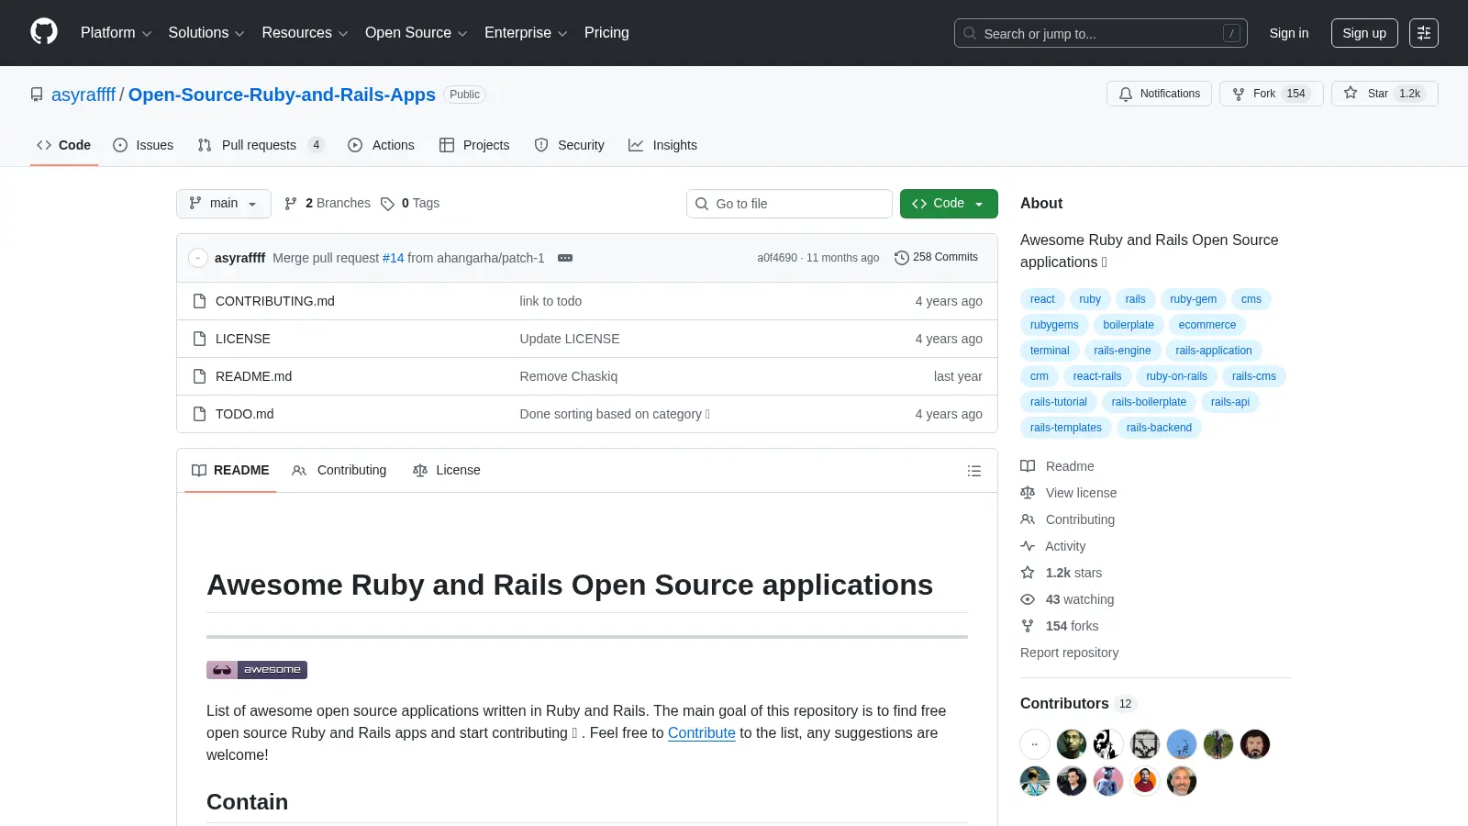Click the Sign up button
The image size is (1468, 826).
[1364, 33]
